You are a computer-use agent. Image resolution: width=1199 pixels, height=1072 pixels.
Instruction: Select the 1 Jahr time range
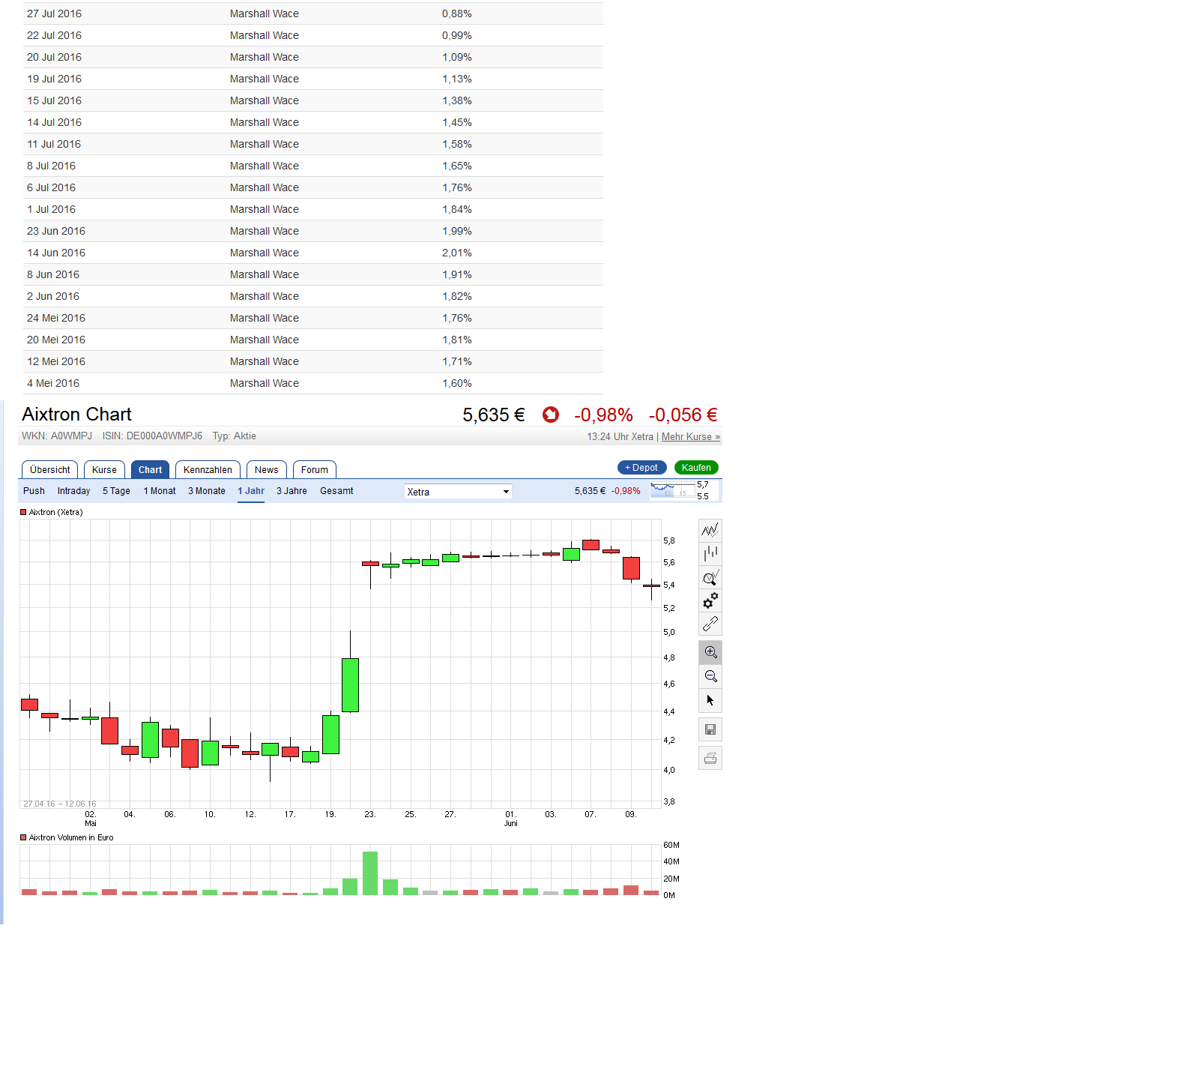coord(251,491)
